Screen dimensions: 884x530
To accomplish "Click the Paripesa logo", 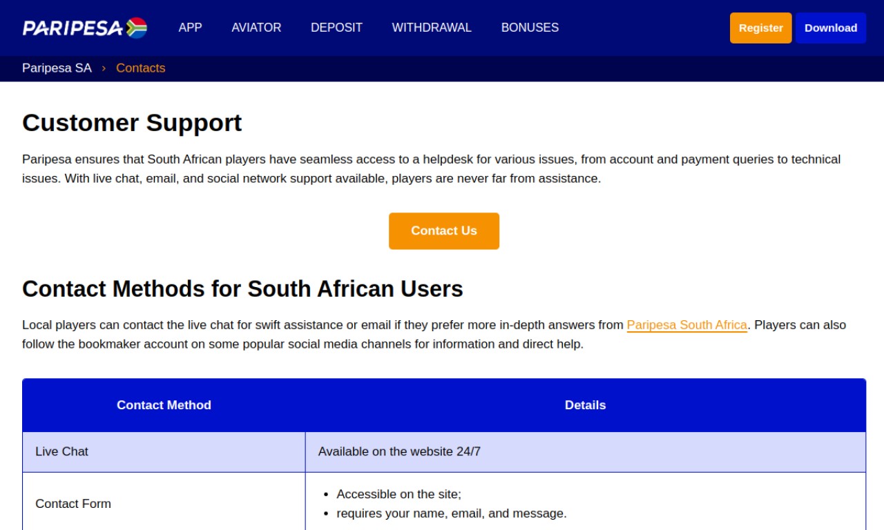I will point(84,28).
